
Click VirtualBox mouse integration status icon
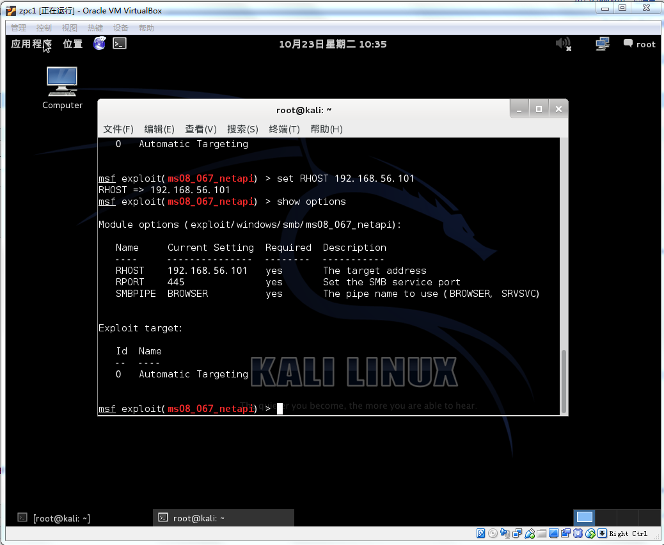[590, 533]
